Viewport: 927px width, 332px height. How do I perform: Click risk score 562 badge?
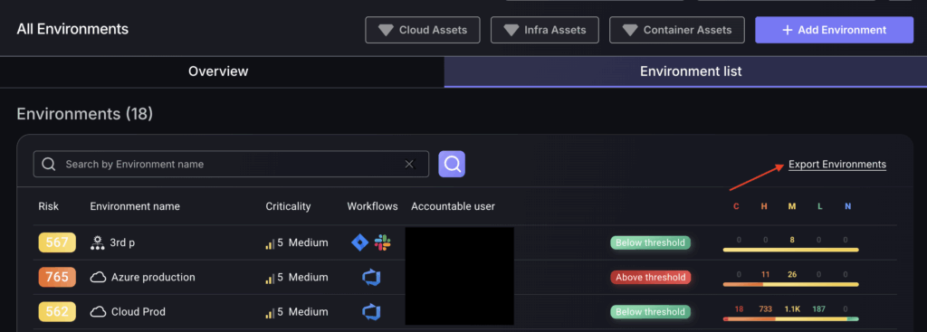(57, 312)
